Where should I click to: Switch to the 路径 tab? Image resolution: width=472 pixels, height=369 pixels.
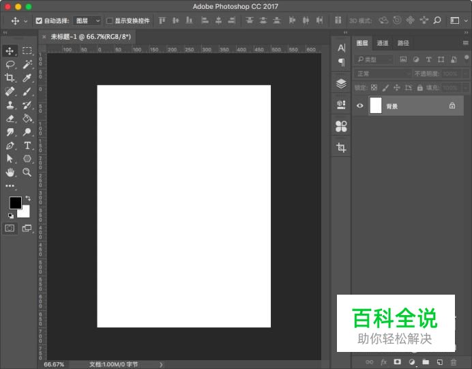[x=403, y=43]
